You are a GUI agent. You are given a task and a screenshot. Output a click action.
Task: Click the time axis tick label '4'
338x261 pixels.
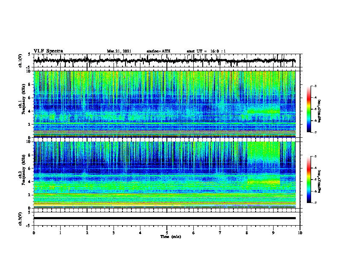pos(140,233)
